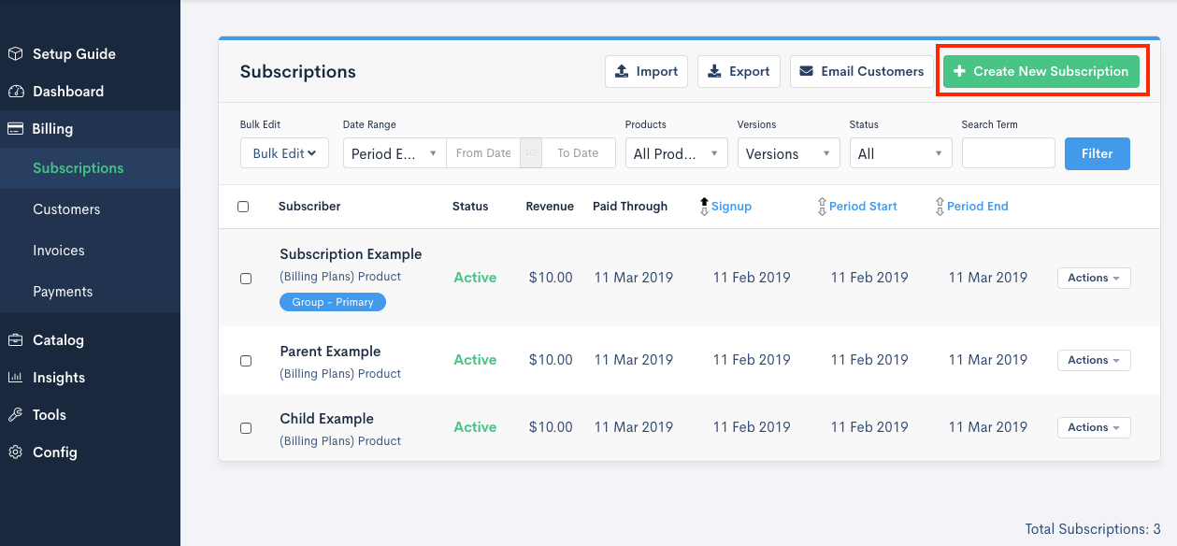Click the Config gear icon
Viewport: 1177px width, 546px height.
15,453
